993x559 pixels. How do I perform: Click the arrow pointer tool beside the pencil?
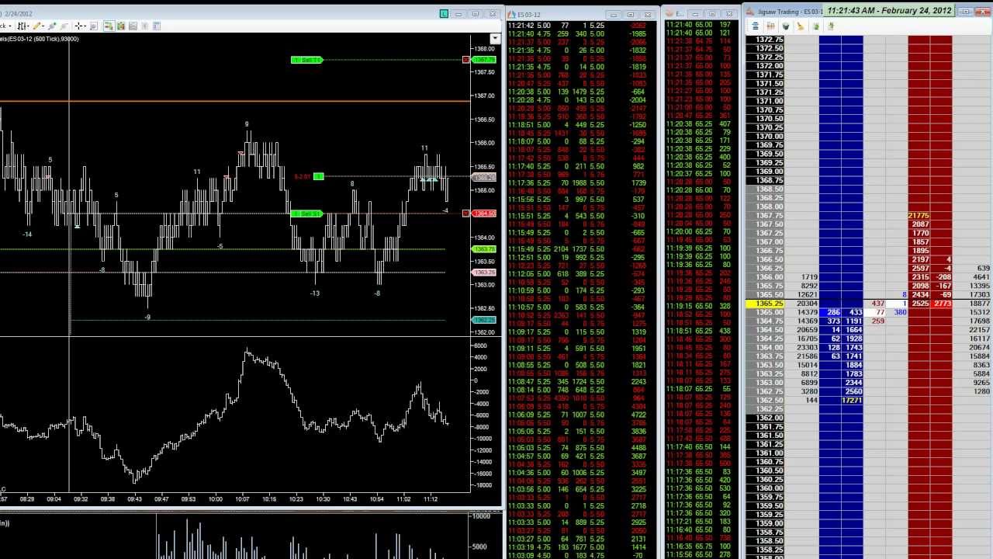pos(52,26)
